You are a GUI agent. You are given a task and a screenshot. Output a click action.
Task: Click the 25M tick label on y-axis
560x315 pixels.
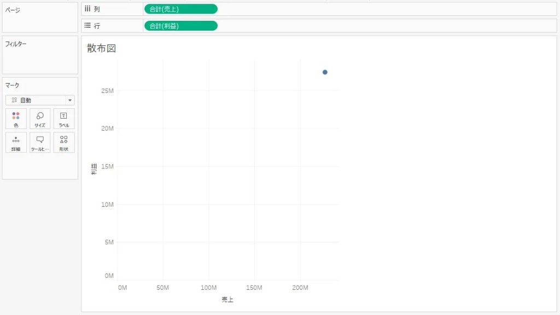tap(107, 91)
